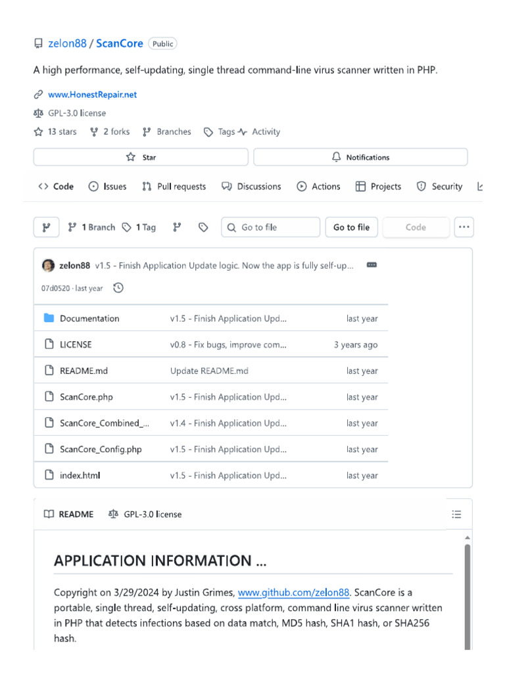Expand the commit message ellipsis button
The image size is (505, 673).
click(372, 265)
